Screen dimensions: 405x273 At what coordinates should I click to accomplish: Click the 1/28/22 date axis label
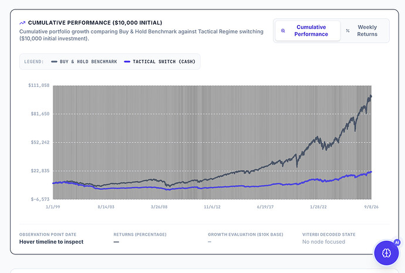pos(318,207)
